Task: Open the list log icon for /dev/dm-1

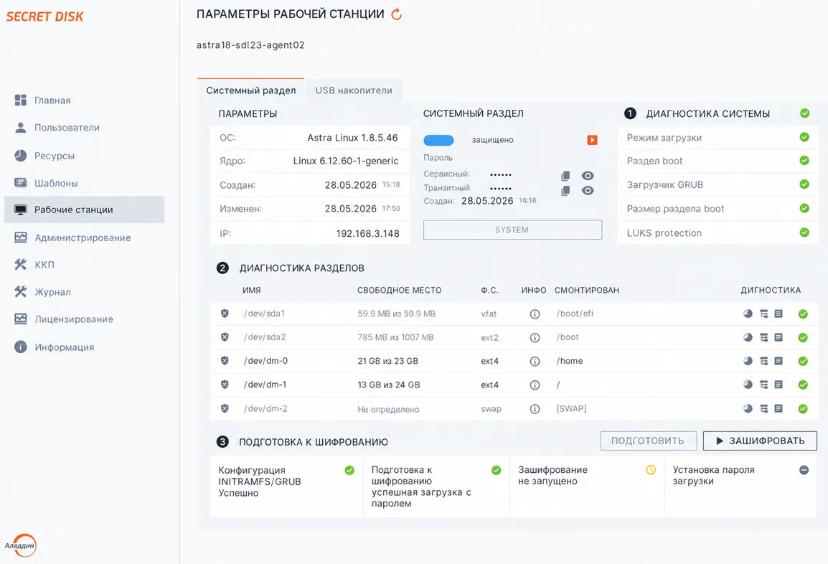Action: click(x=778, y=385)
